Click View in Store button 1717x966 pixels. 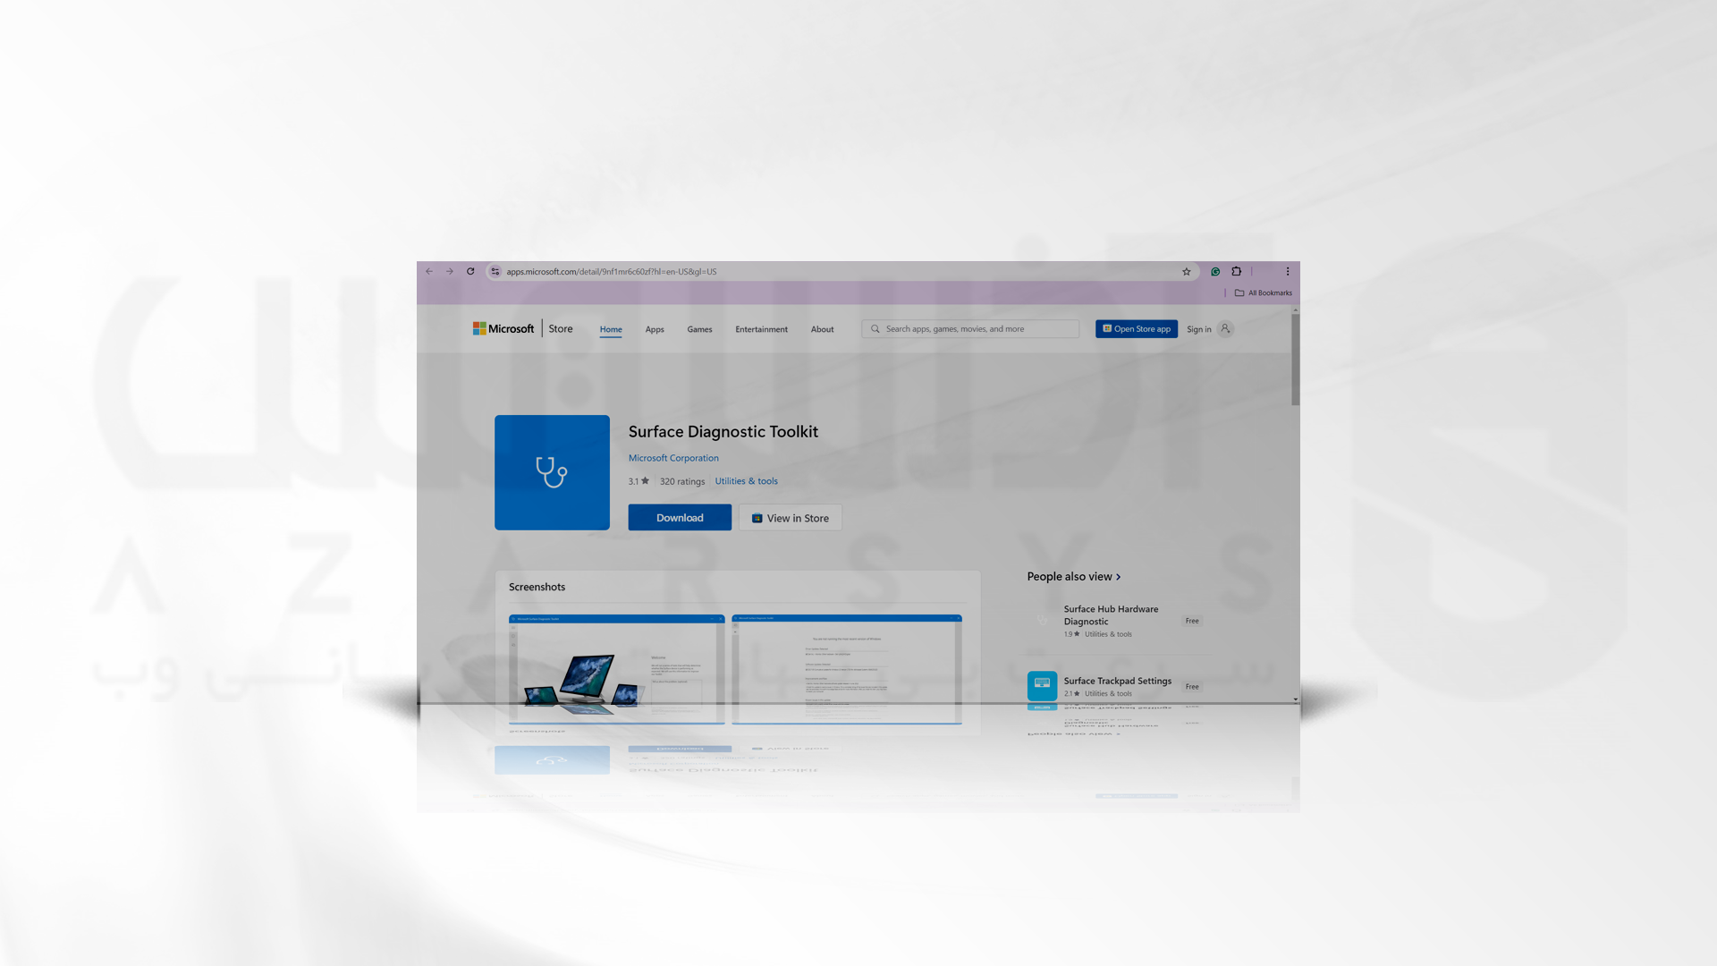click(x=791, y=517)
